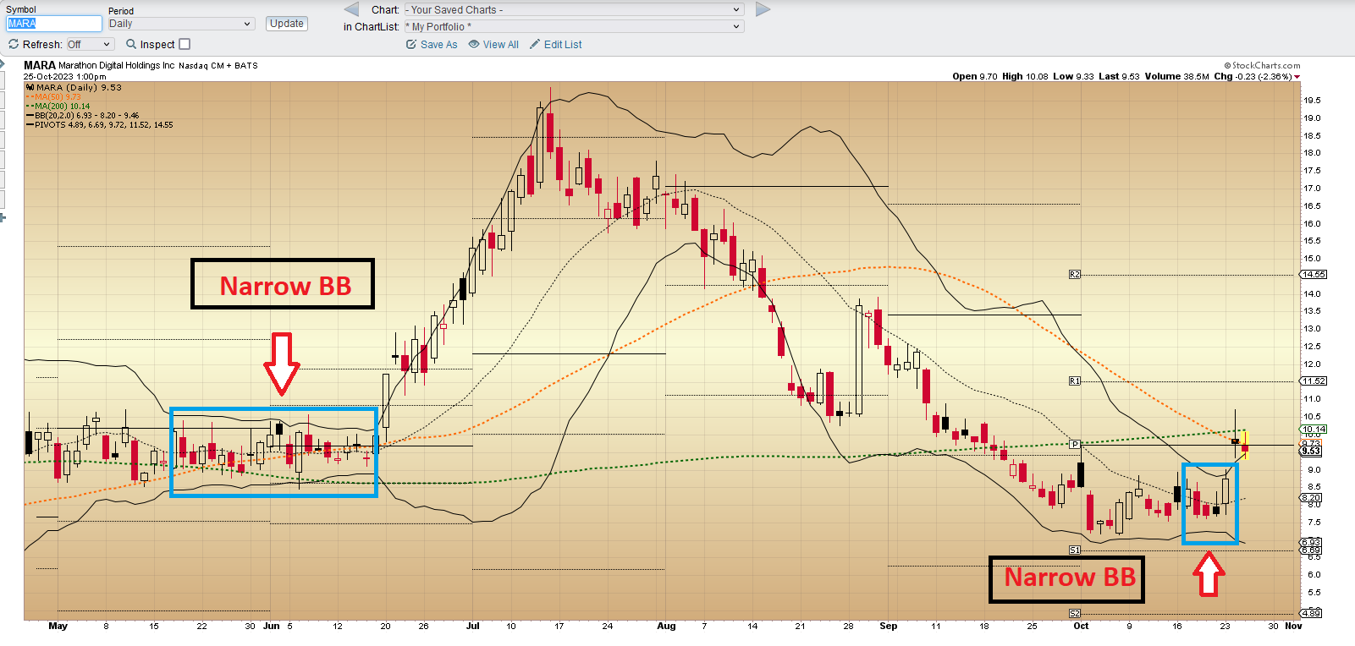Click the Save As pencil-square icon
The height and width of the screenshot is (646, 1355).
[411, 45]
